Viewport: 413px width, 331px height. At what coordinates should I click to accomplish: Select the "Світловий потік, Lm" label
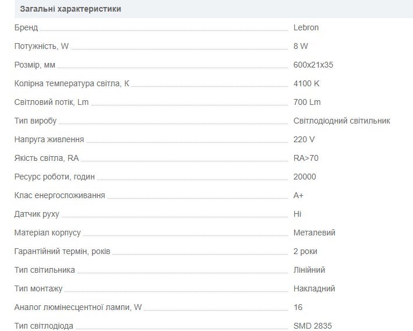pyautogui.click(x=51, y=102)
